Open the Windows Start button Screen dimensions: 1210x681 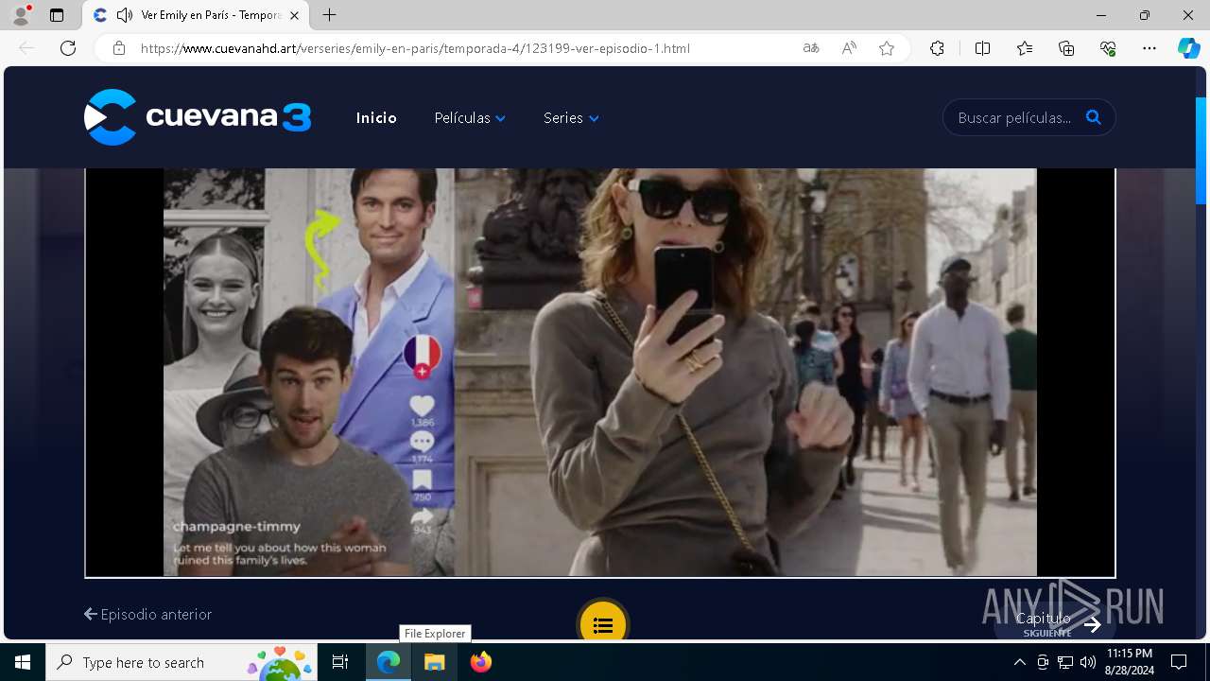click(23, 662)
